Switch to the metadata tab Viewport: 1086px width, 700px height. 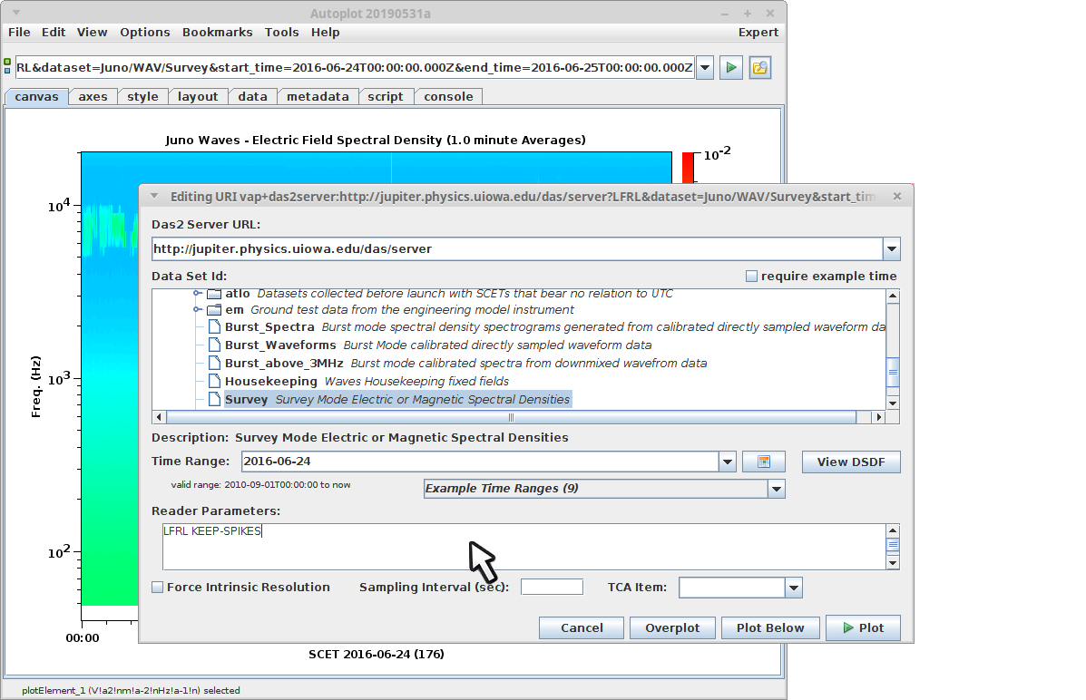[x=318, y=97]
